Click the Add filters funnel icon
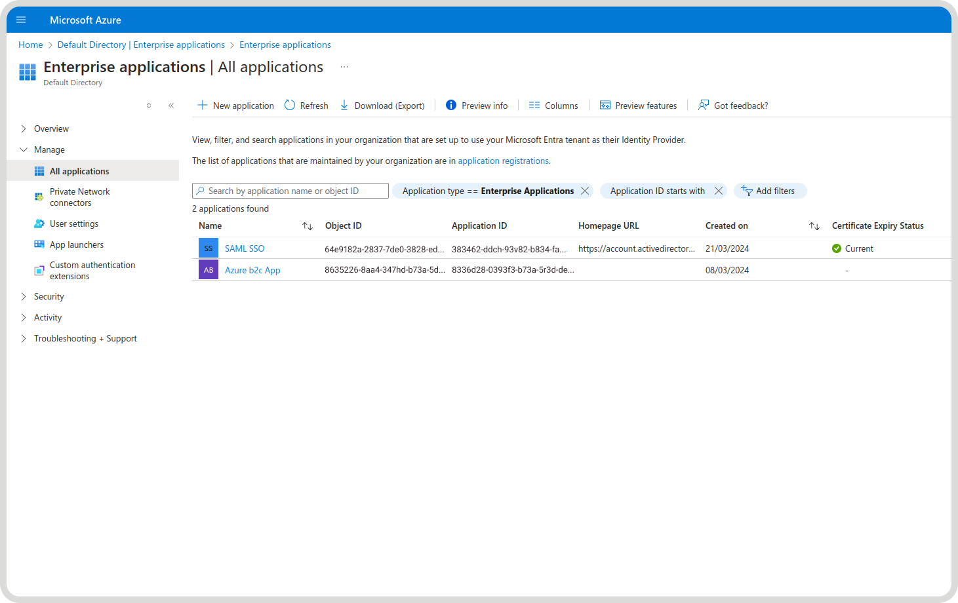 point(747,191)
